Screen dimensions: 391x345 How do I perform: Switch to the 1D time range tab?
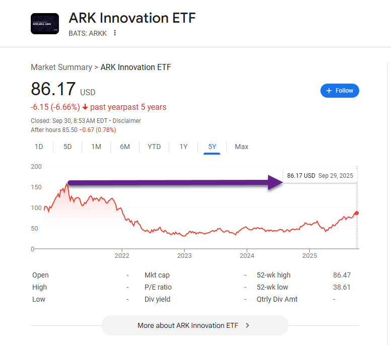[x=39, y=147]
